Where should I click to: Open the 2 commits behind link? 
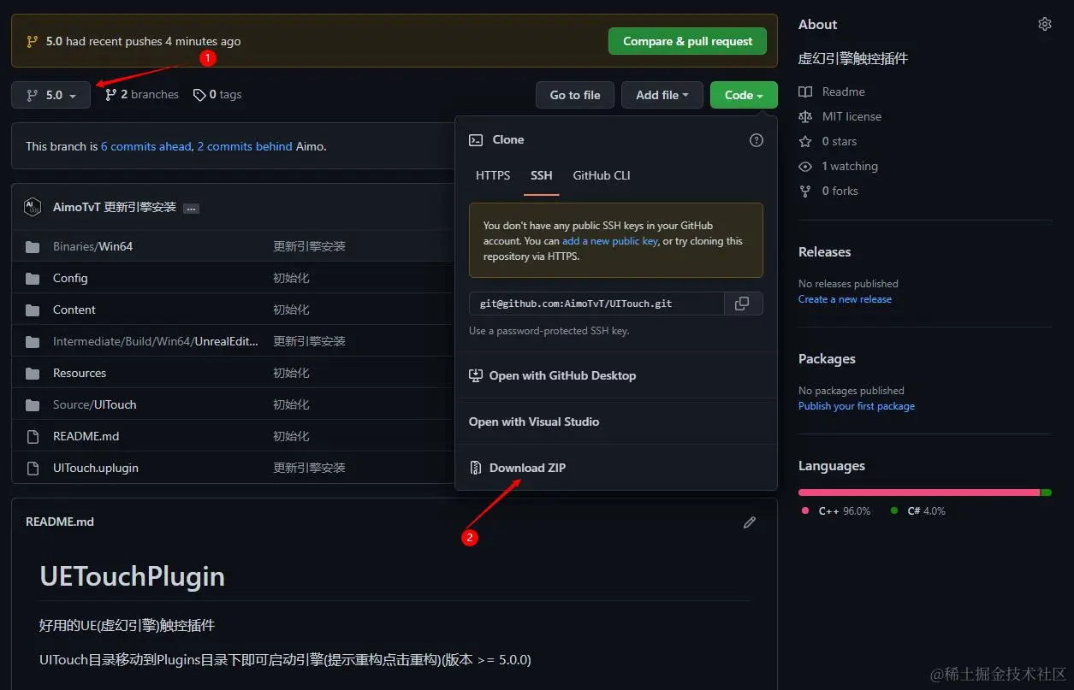coord(245,146)
